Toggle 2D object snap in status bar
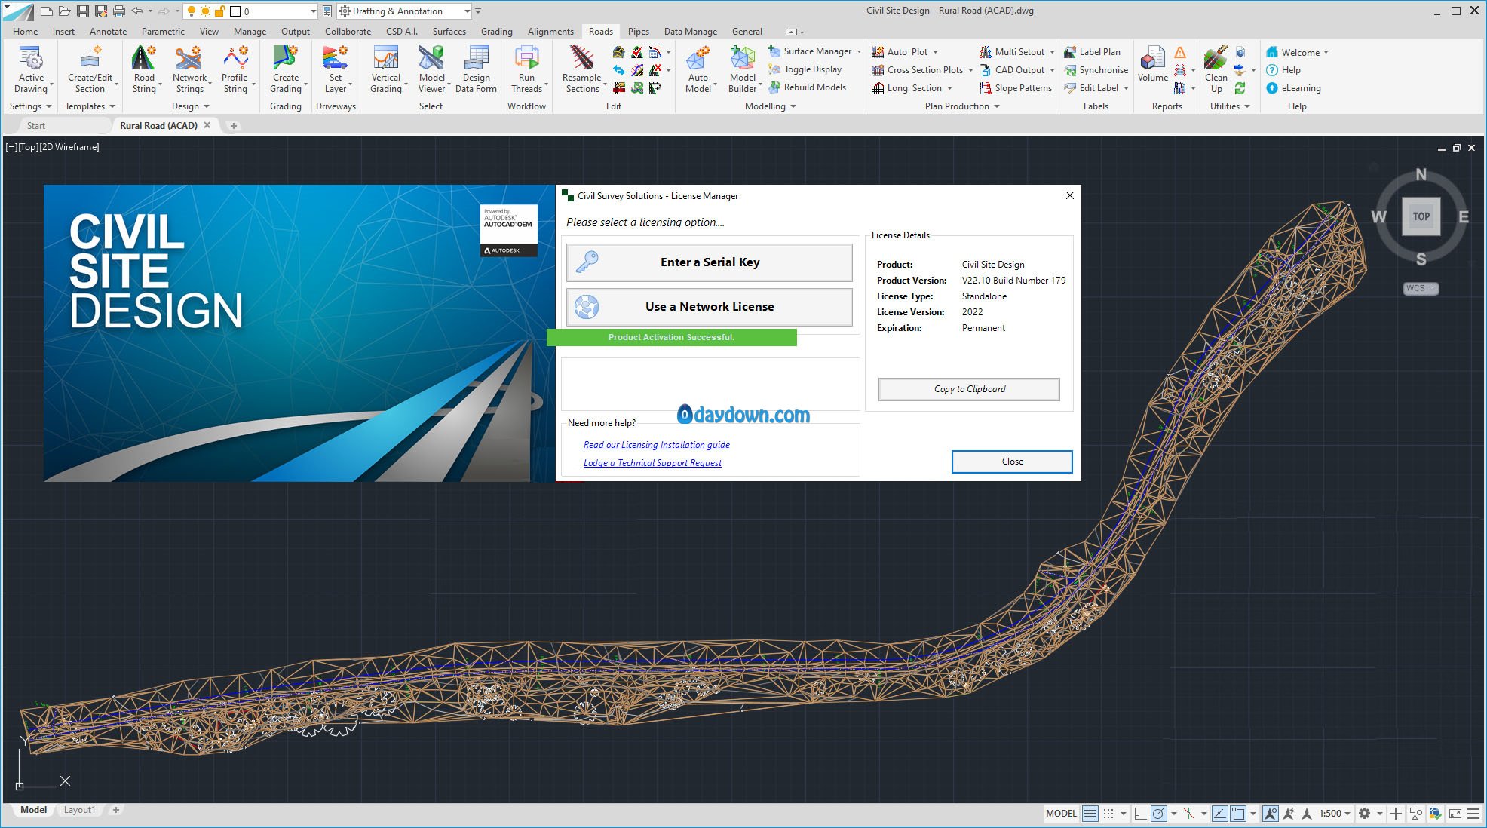 click(1238, 814)
